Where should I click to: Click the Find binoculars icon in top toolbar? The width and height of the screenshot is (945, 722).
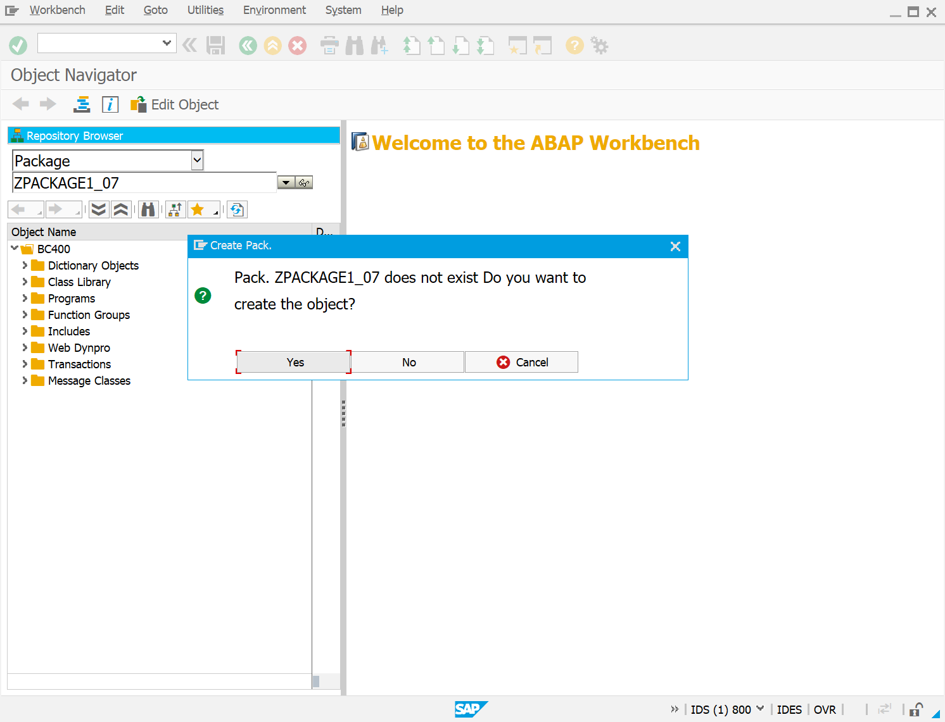click(x=355, y=46)
